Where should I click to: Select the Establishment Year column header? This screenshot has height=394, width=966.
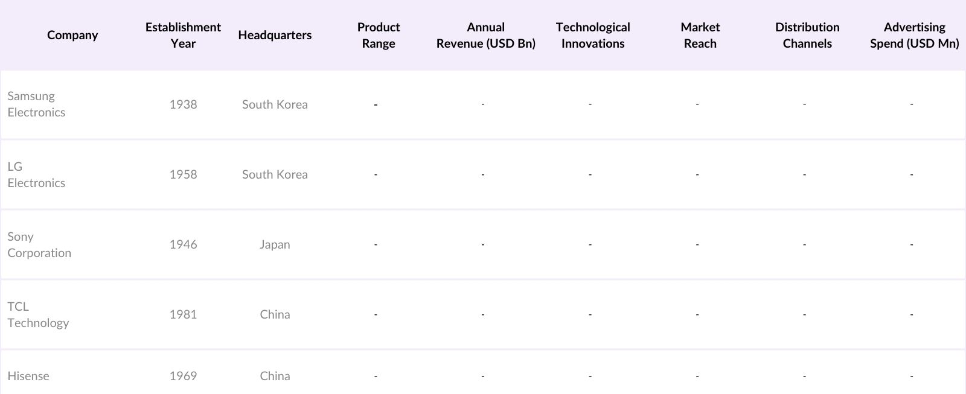click(x=183, y=35)
